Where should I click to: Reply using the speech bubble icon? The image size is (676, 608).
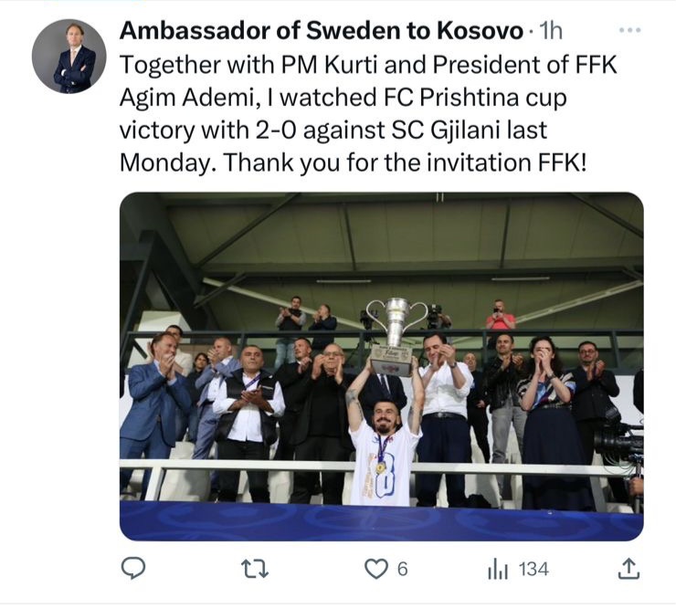tap(133, 569)
